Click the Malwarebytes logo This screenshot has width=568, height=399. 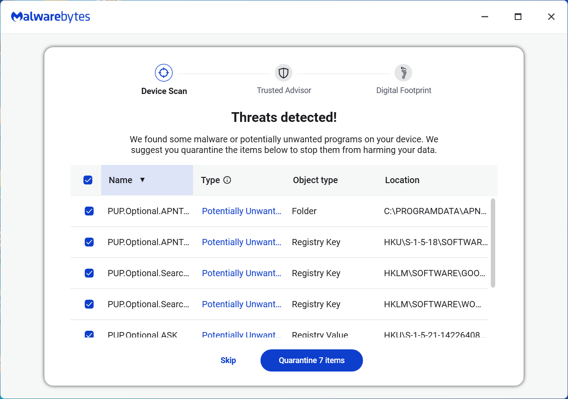pos(51,17)
